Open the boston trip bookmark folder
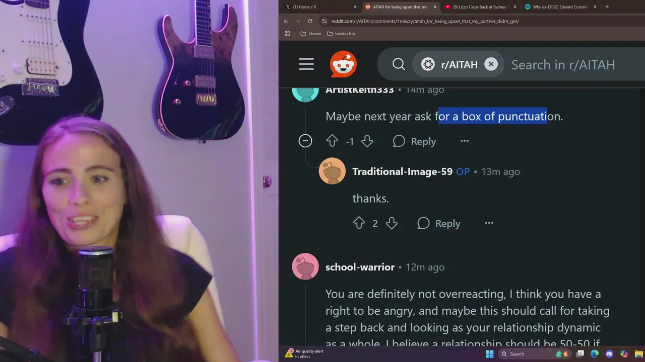This screenshot has height=362, width=645. click(341, 34)
